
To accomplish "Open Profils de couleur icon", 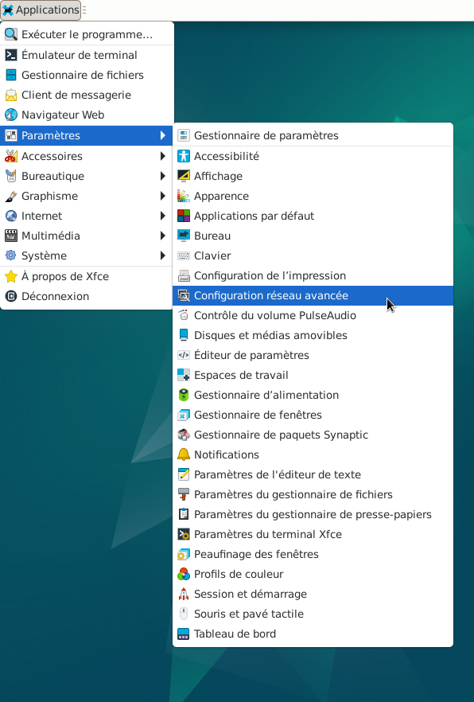I will click(x=184, y=574).
